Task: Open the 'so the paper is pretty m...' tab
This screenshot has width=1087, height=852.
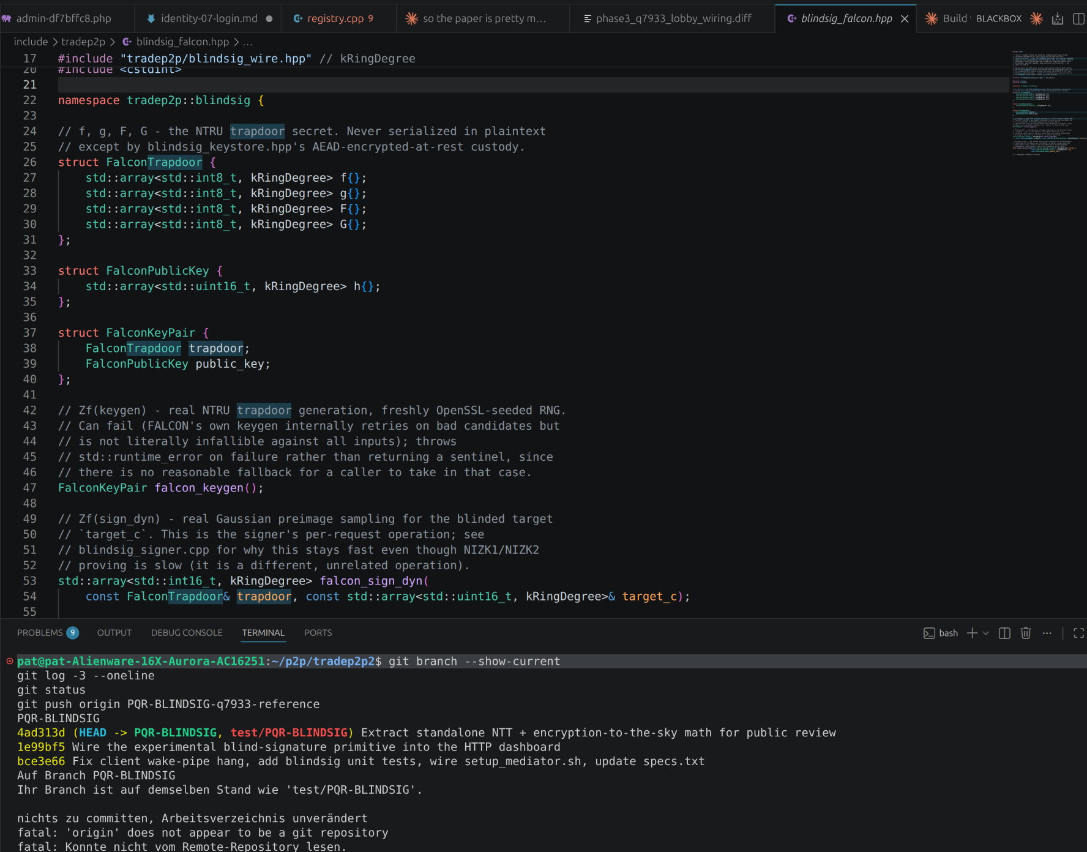Action: click(x=484, y=18)
